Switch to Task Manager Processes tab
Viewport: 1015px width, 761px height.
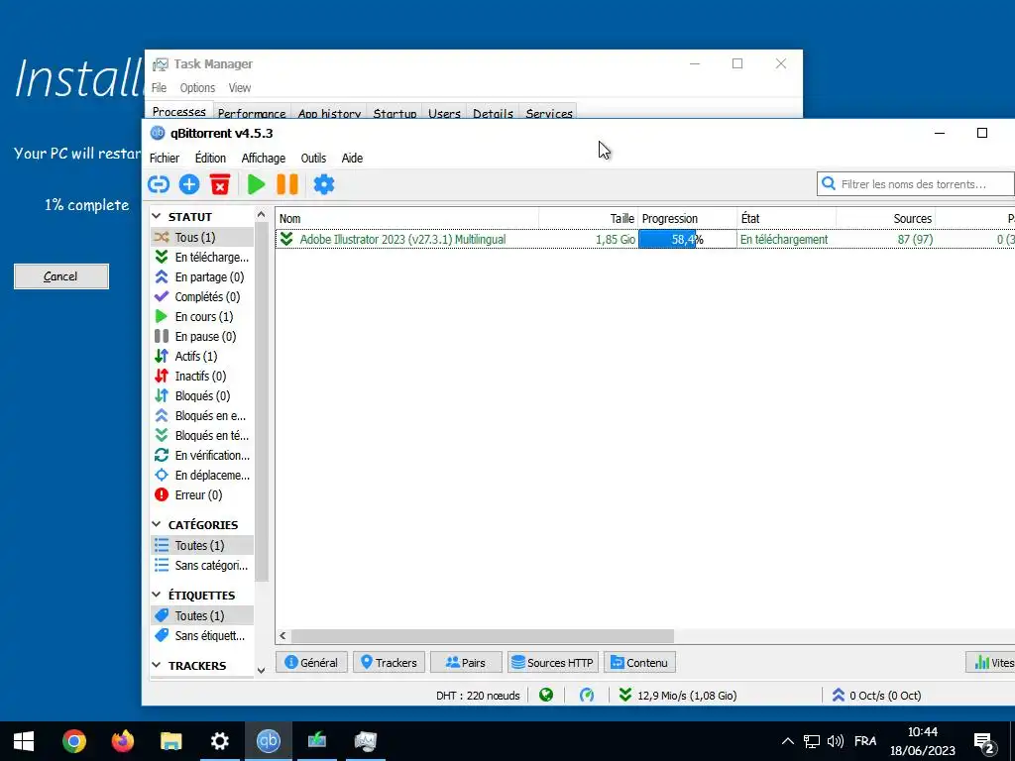179,111
